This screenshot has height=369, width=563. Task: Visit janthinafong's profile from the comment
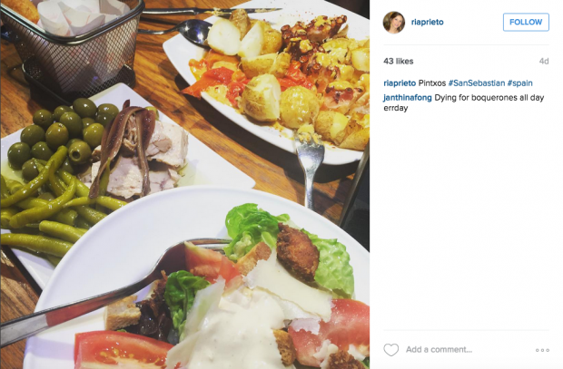tap(408, 98)
